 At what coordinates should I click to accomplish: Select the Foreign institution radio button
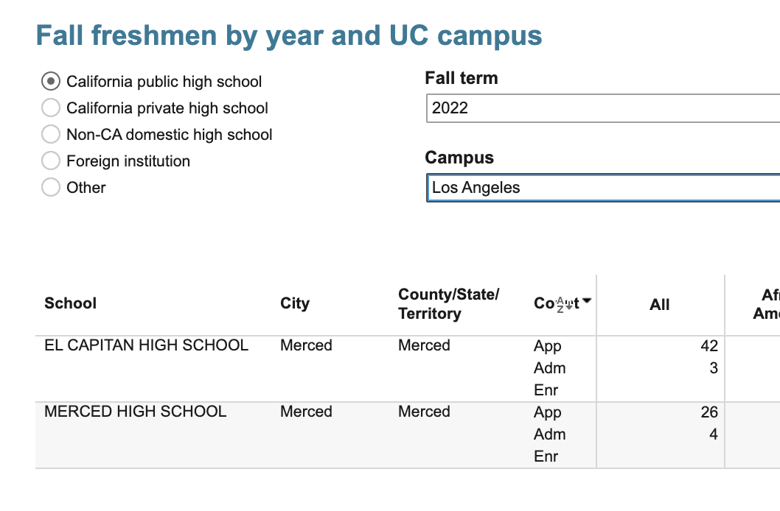51,161
